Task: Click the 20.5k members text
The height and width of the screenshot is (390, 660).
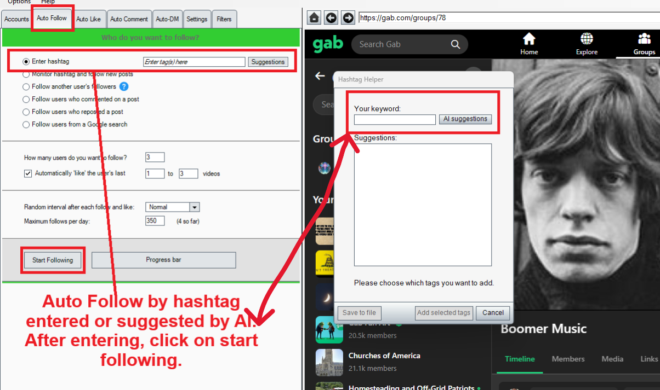Action: click(x=372, y=335)
